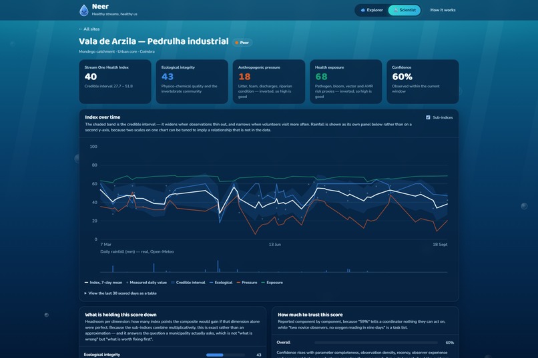Viewport: 538px width, 358px height.
Task: Click the Measured daily value legend entry
Action: tap(146, 283)
